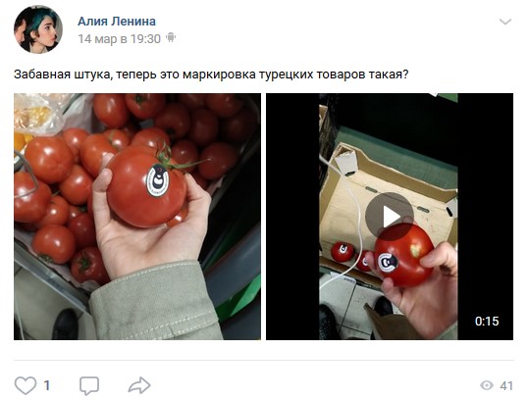Open post timestamp 14 мар в 19:30
The image size is (528, 400).
coord(119,39)
